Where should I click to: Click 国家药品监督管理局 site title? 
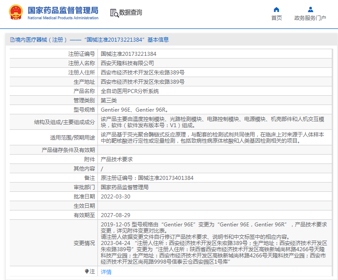63,10
